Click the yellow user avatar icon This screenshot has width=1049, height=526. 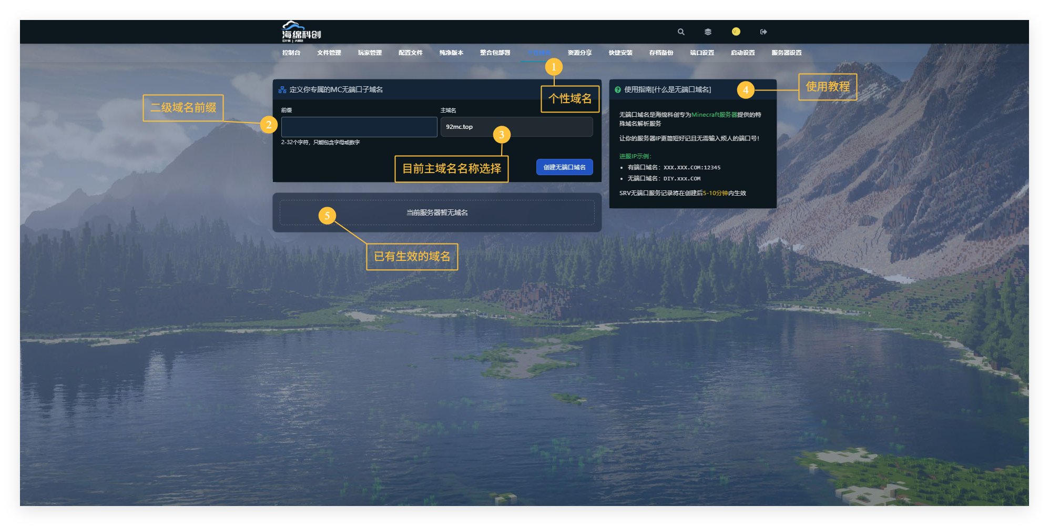[736, 32]
